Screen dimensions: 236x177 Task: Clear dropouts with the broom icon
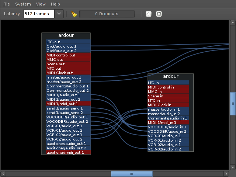click(x=74, y=14)
